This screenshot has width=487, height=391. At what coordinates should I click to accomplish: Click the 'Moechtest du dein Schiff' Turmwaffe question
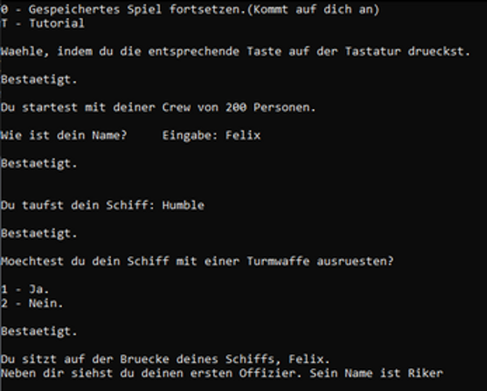(x=197, y=261)
